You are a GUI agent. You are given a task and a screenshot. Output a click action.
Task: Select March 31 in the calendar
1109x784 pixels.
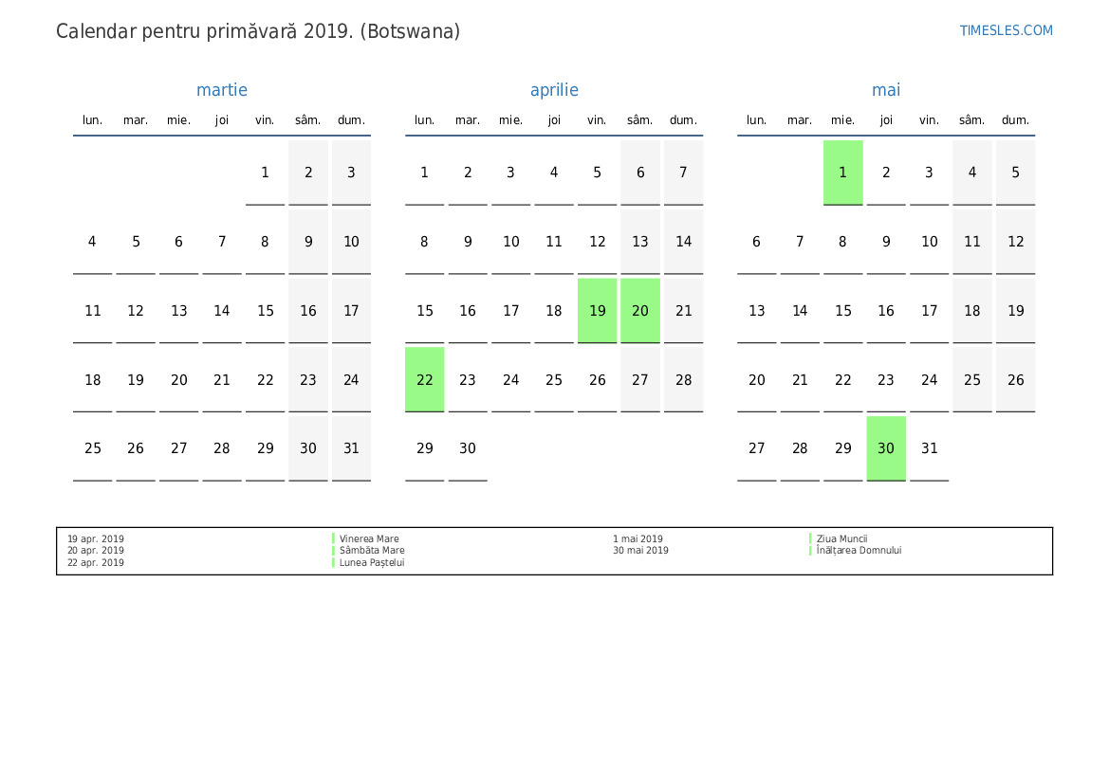tap(351, 448)
